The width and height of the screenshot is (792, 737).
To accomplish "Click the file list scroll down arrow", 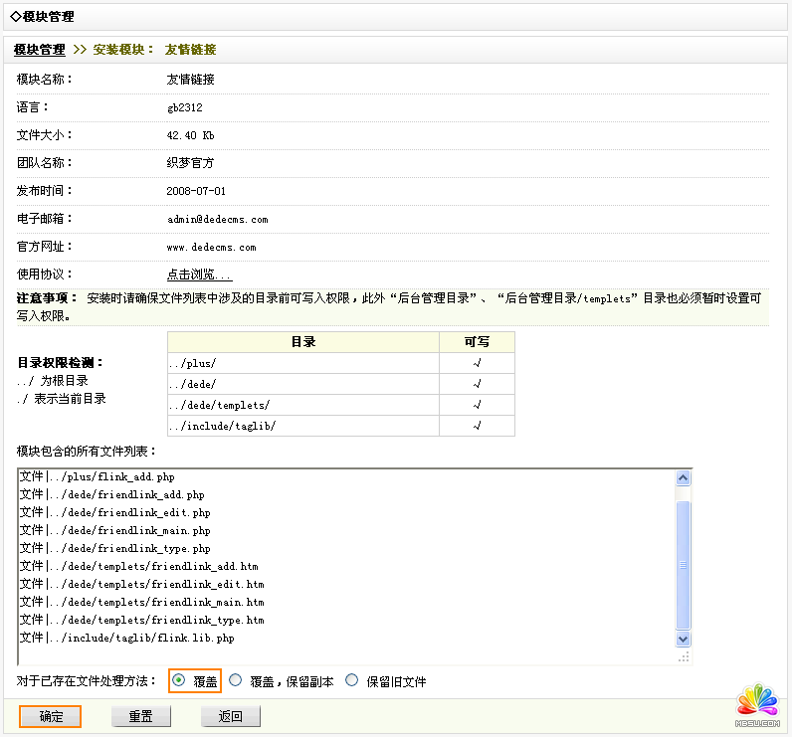I will (683, 639).
